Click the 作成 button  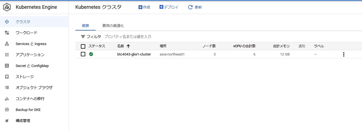(x=144, y=7)
